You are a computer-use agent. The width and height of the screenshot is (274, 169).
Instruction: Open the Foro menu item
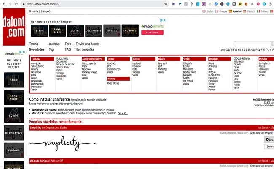click(x=68, y=44)
